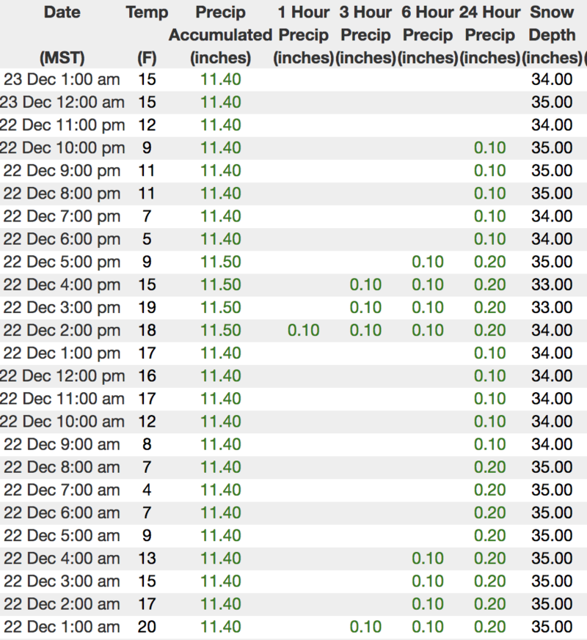Click the Temp (F) column header
Viewport: 587px width, 640px height.
pyautogui.click(x=147, y=34)
